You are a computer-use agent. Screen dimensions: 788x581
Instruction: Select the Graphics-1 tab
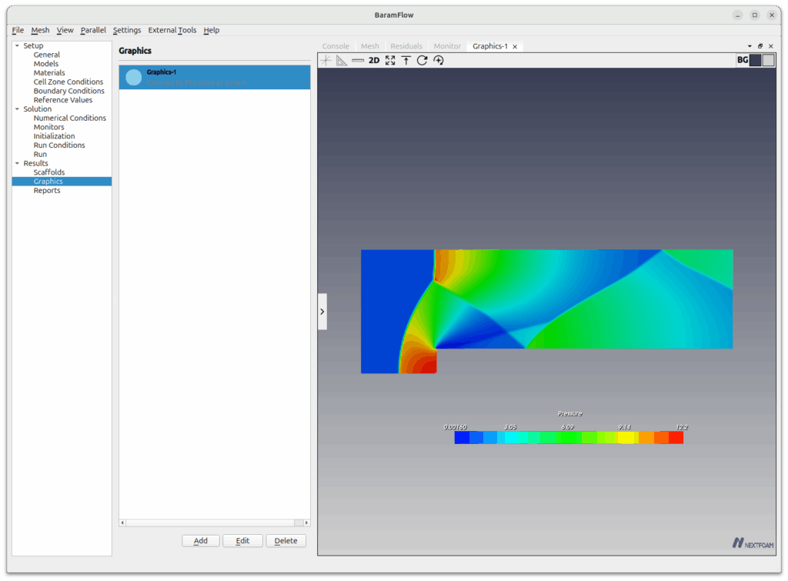coord(490,46)
